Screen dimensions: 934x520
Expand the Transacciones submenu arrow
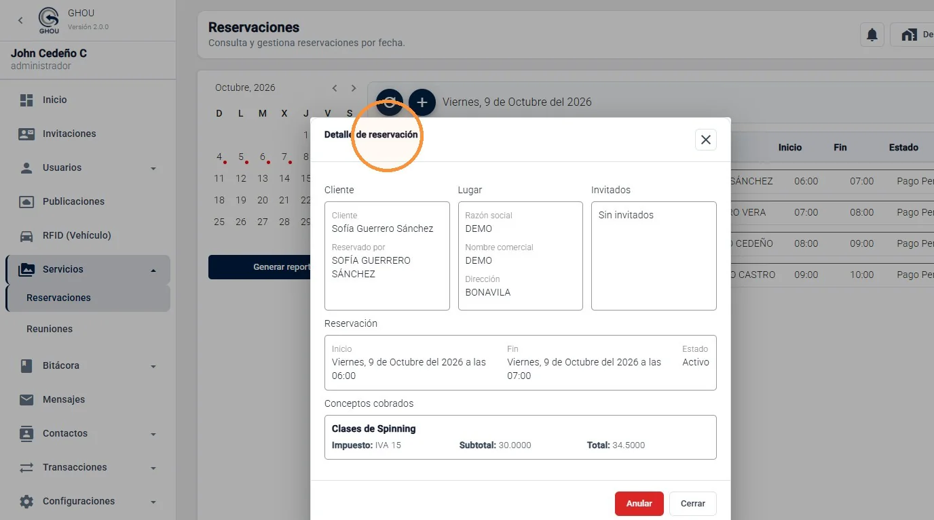(153, 468)
